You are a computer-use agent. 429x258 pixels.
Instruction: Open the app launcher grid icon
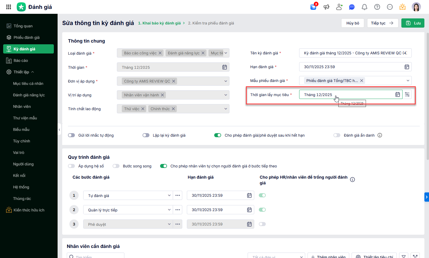(x=9, y=7)
